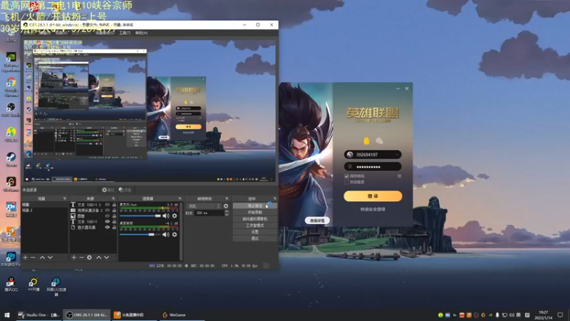Toggle visibility of 视频采集设备 2 source
The height and width of the screenshot is (321, 570).
(108, 210)
